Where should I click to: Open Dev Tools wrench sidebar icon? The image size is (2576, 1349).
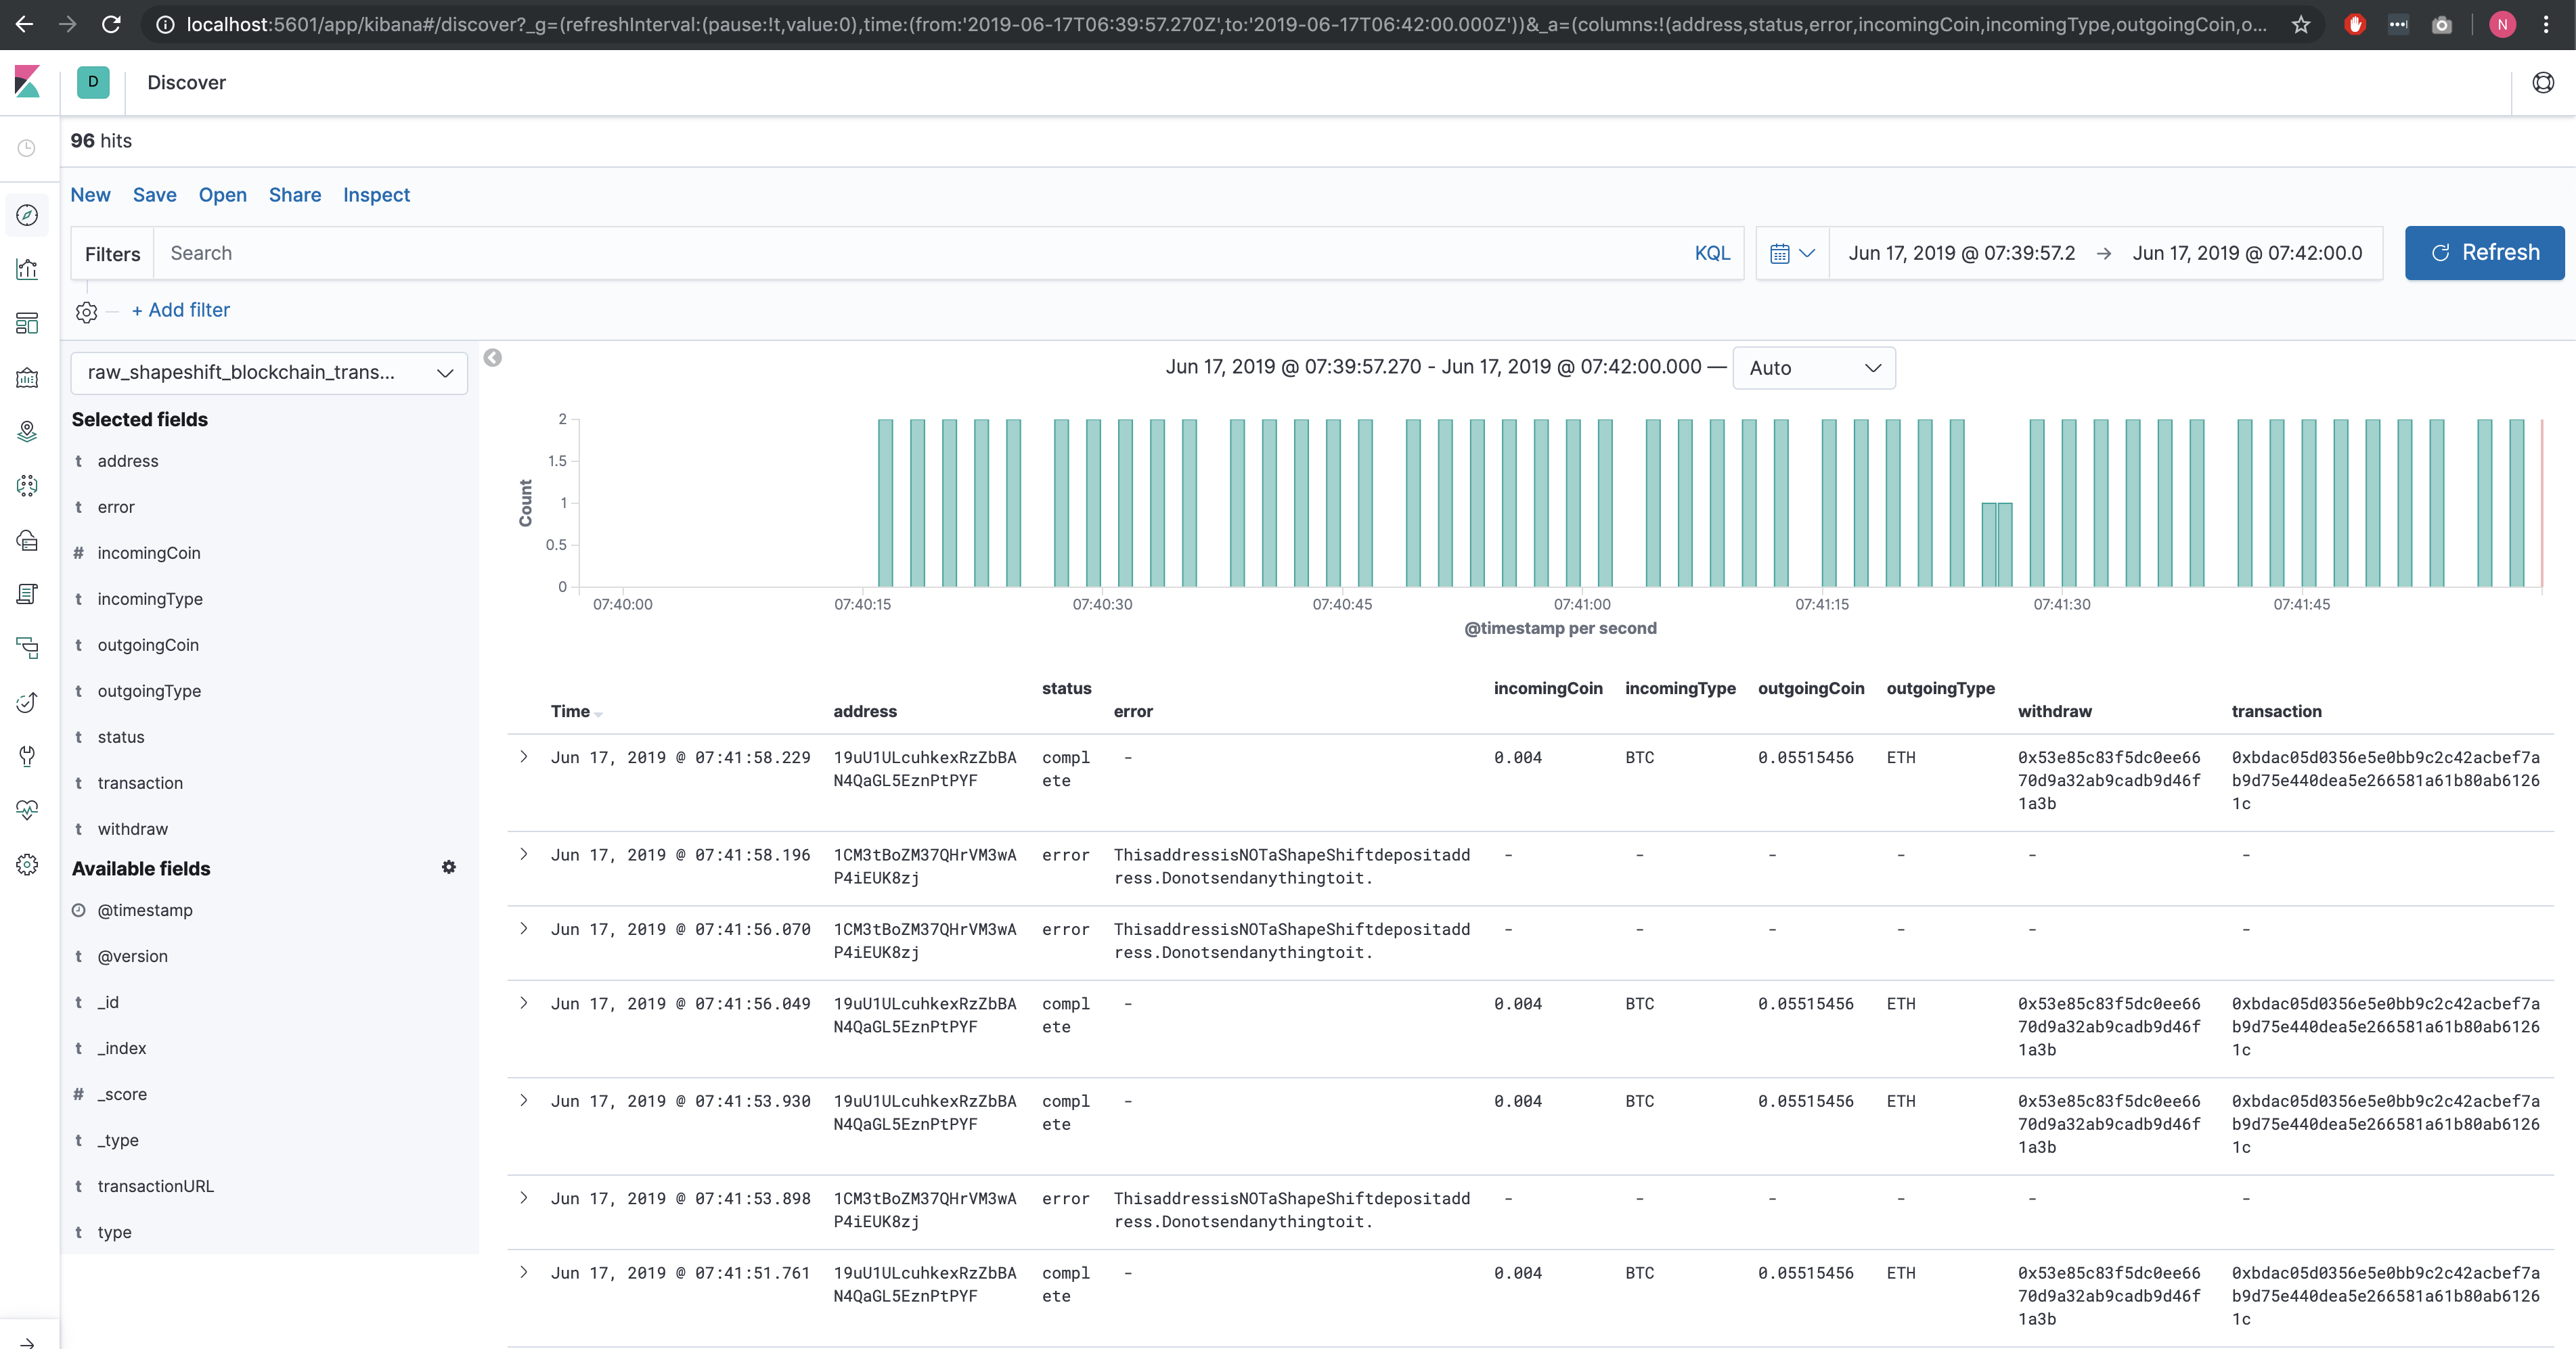[27, 756]
